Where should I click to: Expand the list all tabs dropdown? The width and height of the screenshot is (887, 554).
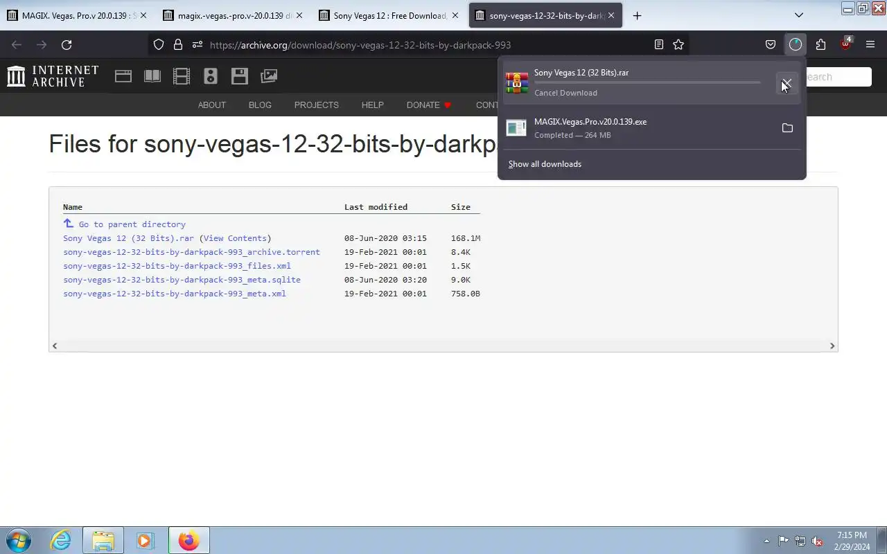tap(798, 15)
